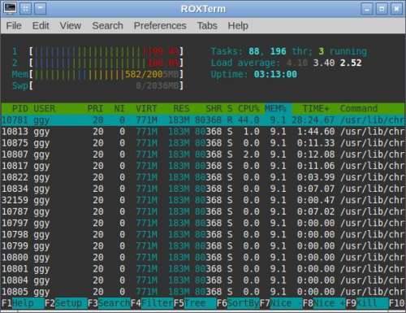Image resolution: width=406 pixels, height=313 pixels.
Task: Select process row PID 32159
Action: 203,200
